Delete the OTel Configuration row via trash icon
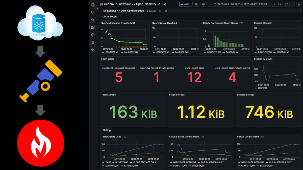Image resolution: width=303 pixels, height=170 pixels. coord(166,11)
